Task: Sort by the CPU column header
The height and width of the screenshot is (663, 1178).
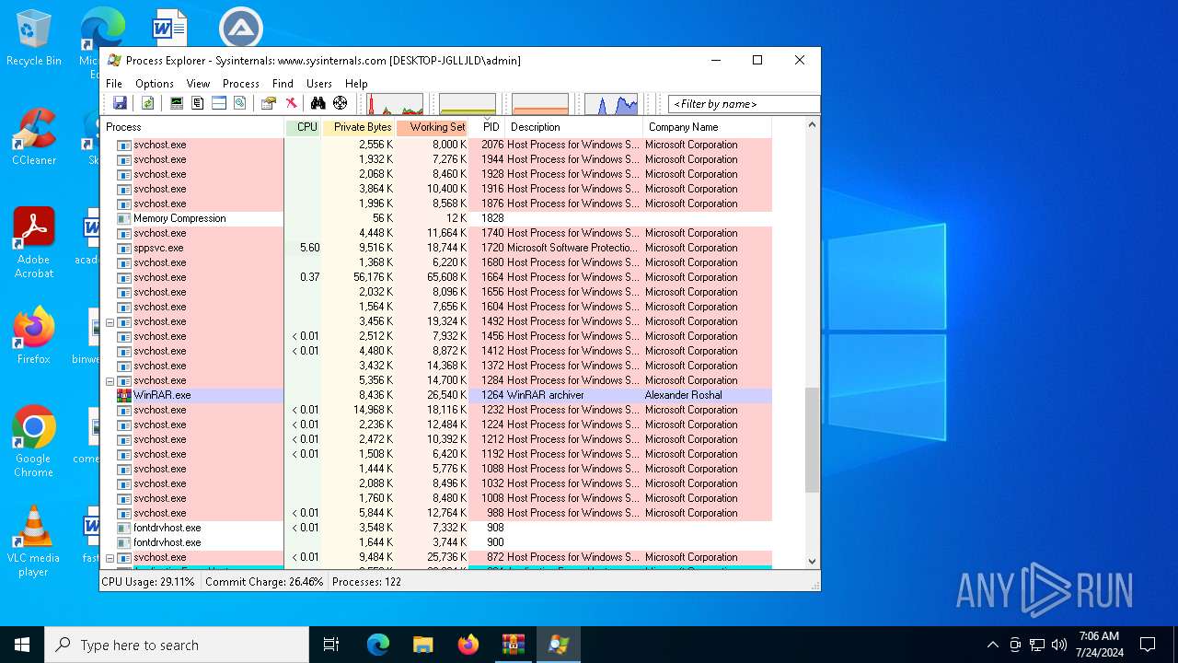Action: coord(304,127)
